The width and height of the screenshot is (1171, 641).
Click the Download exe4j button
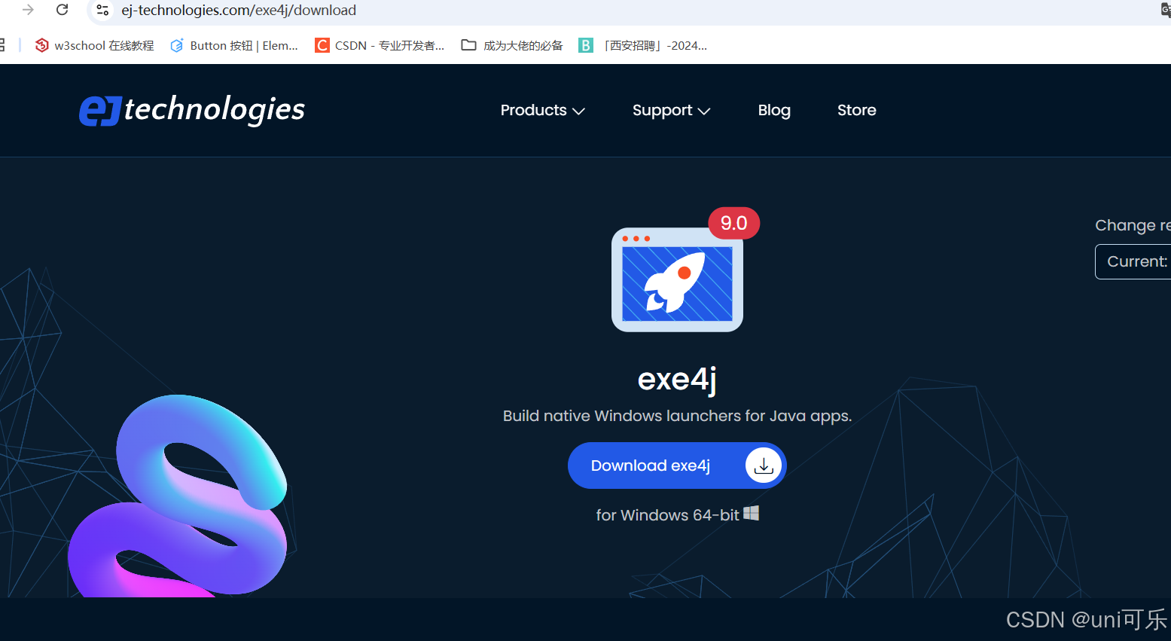pos(677,465)
